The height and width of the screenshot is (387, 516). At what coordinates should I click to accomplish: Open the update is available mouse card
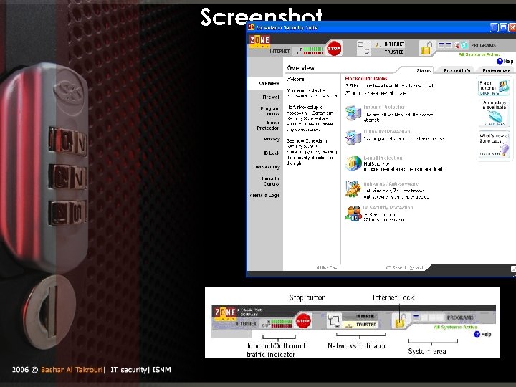[494, 113]
